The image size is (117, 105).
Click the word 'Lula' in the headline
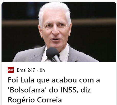(27, 80)
